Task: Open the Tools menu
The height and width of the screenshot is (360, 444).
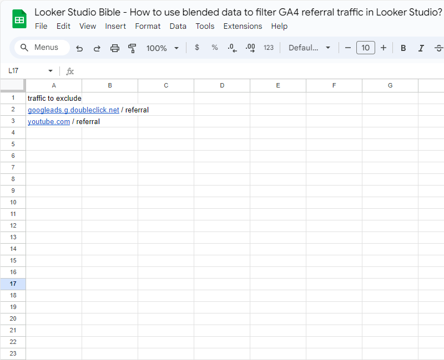Action: (x=205, y=26)
